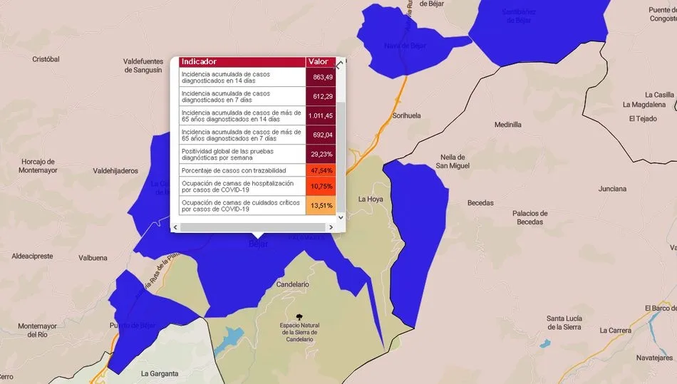Close the indicator popup with the X
The width and height of the screenshot is (677, 384).
339,65
